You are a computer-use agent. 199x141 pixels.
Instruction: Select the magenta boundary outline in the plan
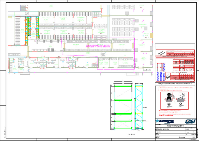pyautogui.click(x=98, y=53)
